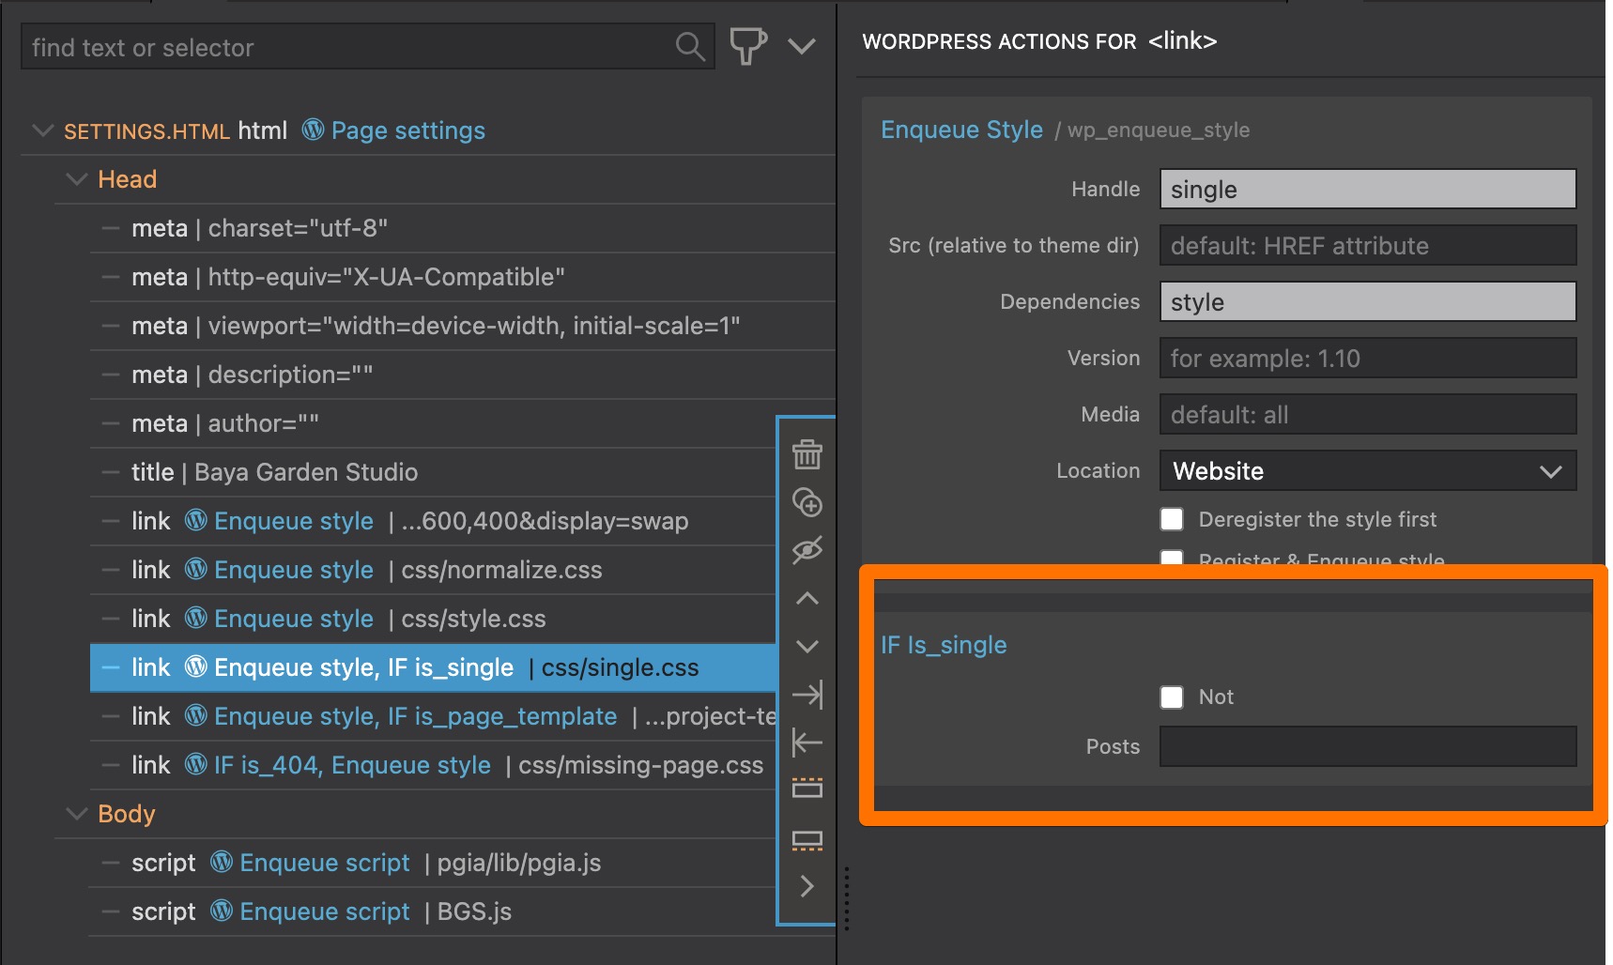Click the insert-after dashed-bottom box icon
This screenshot has width=1613, height=965.
(x=807, y=840)
